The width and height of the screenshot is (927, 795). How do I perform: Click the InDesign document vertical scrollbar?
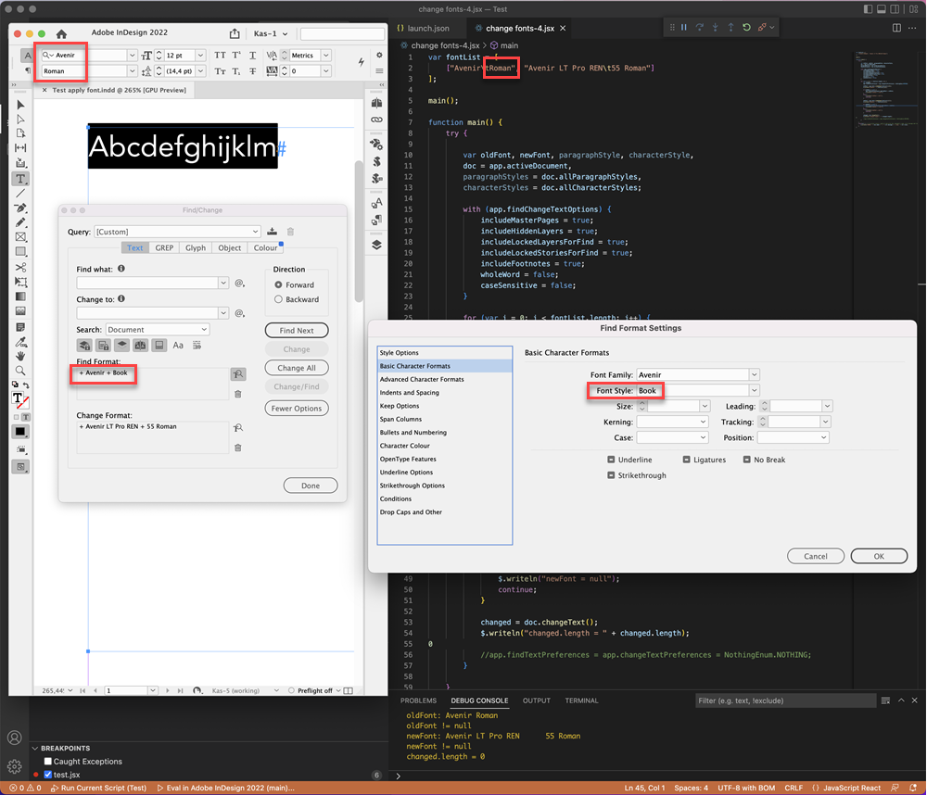pyautogui.click(x=359, y=231)
